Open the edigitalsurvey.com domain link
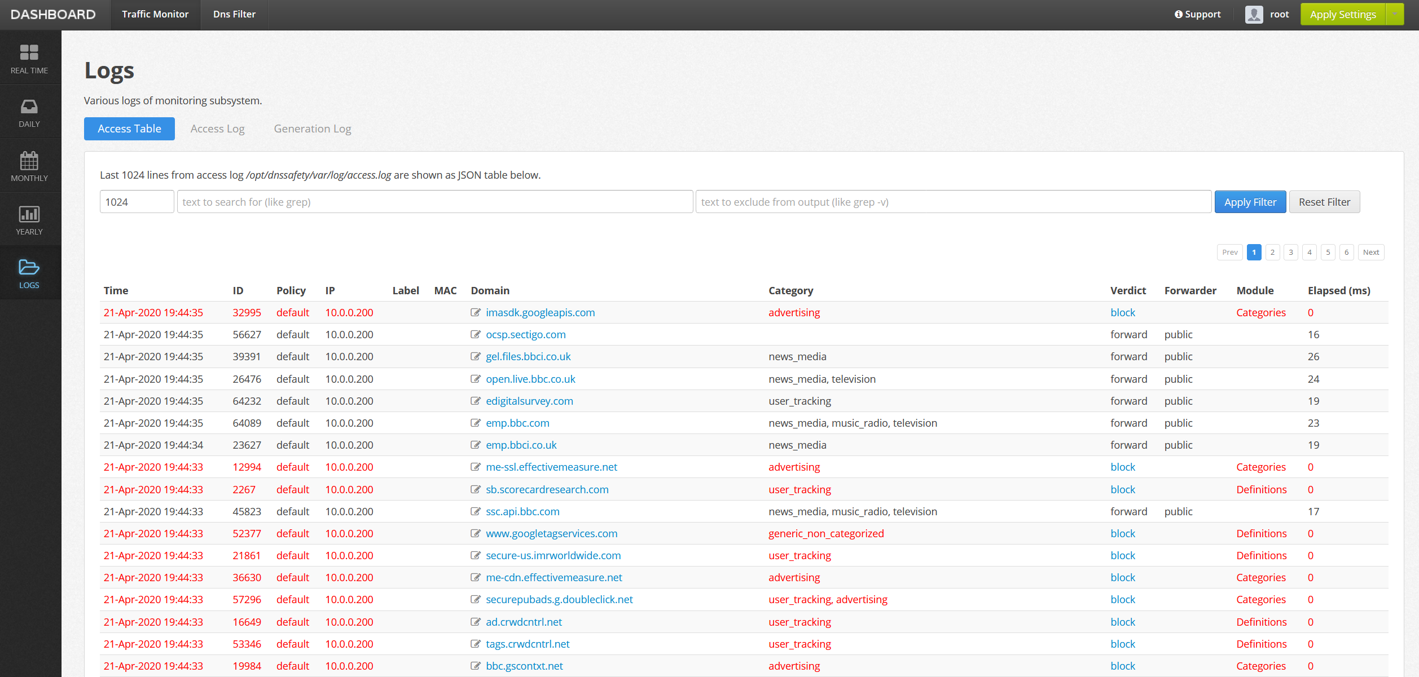 (529, 401)
